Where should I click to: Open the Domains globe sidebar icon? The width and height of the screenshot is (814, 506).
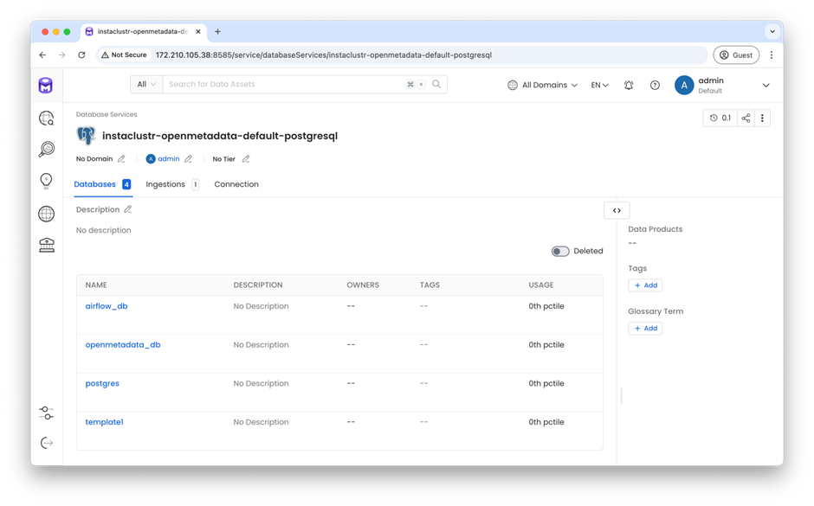46,214
